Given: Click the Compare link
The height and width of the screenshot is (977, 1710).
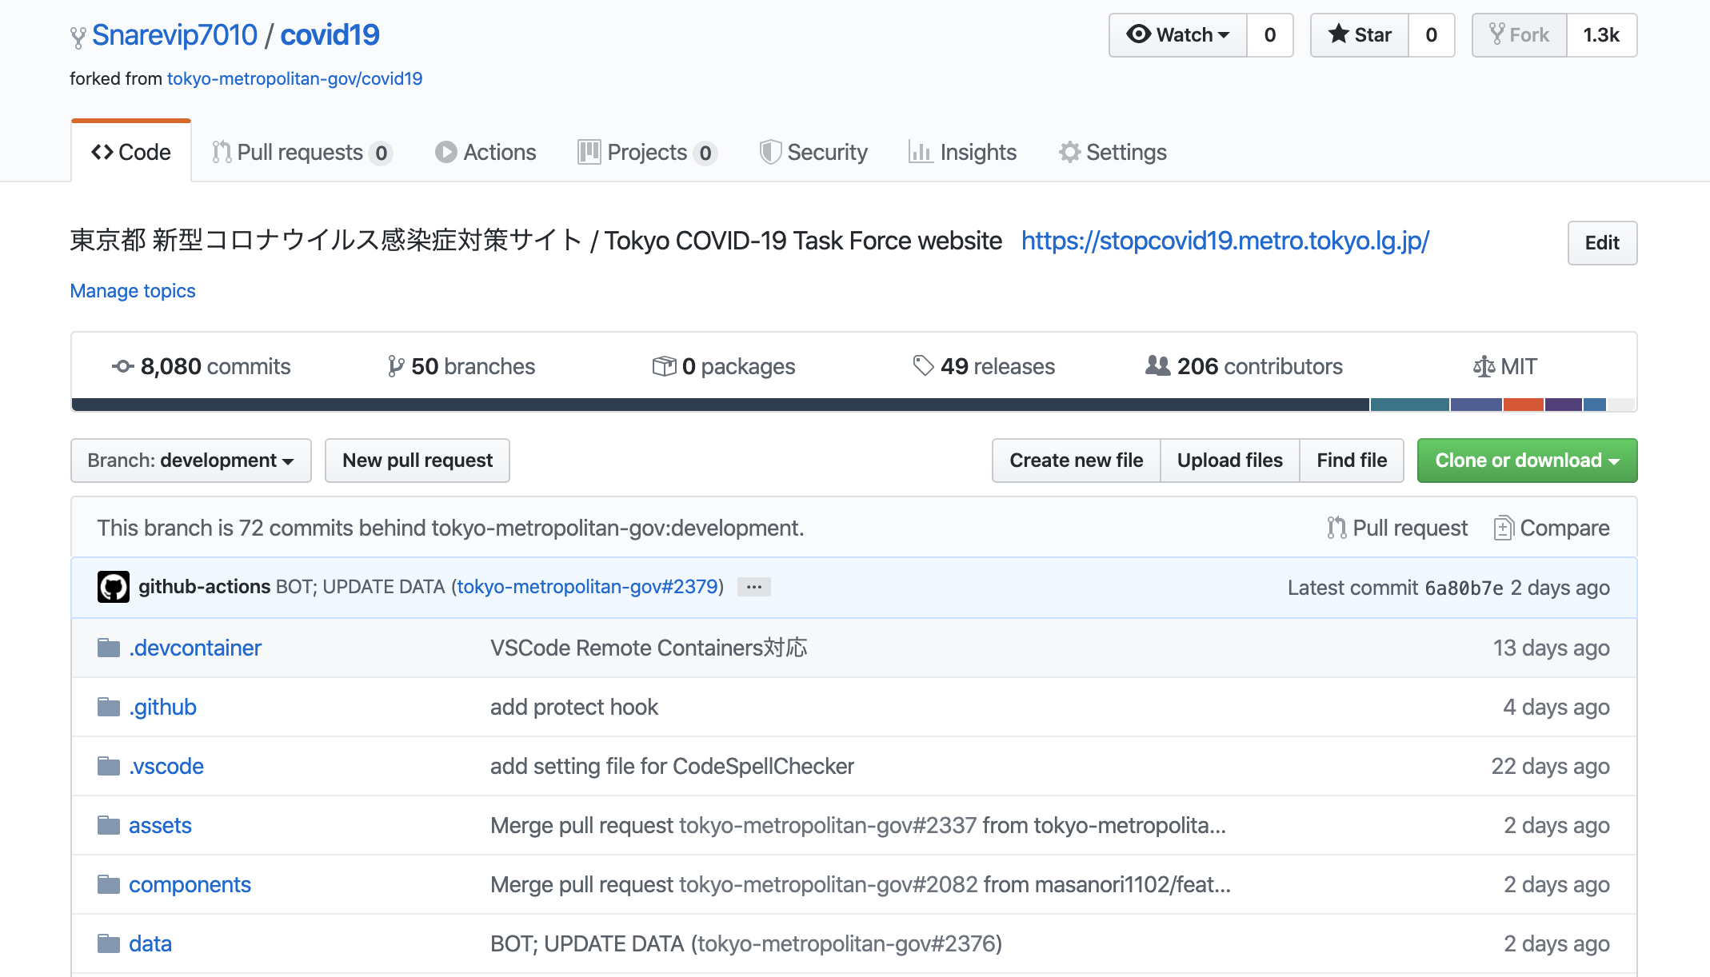Looking at the screenshot, I should (x=1552, y=528).
